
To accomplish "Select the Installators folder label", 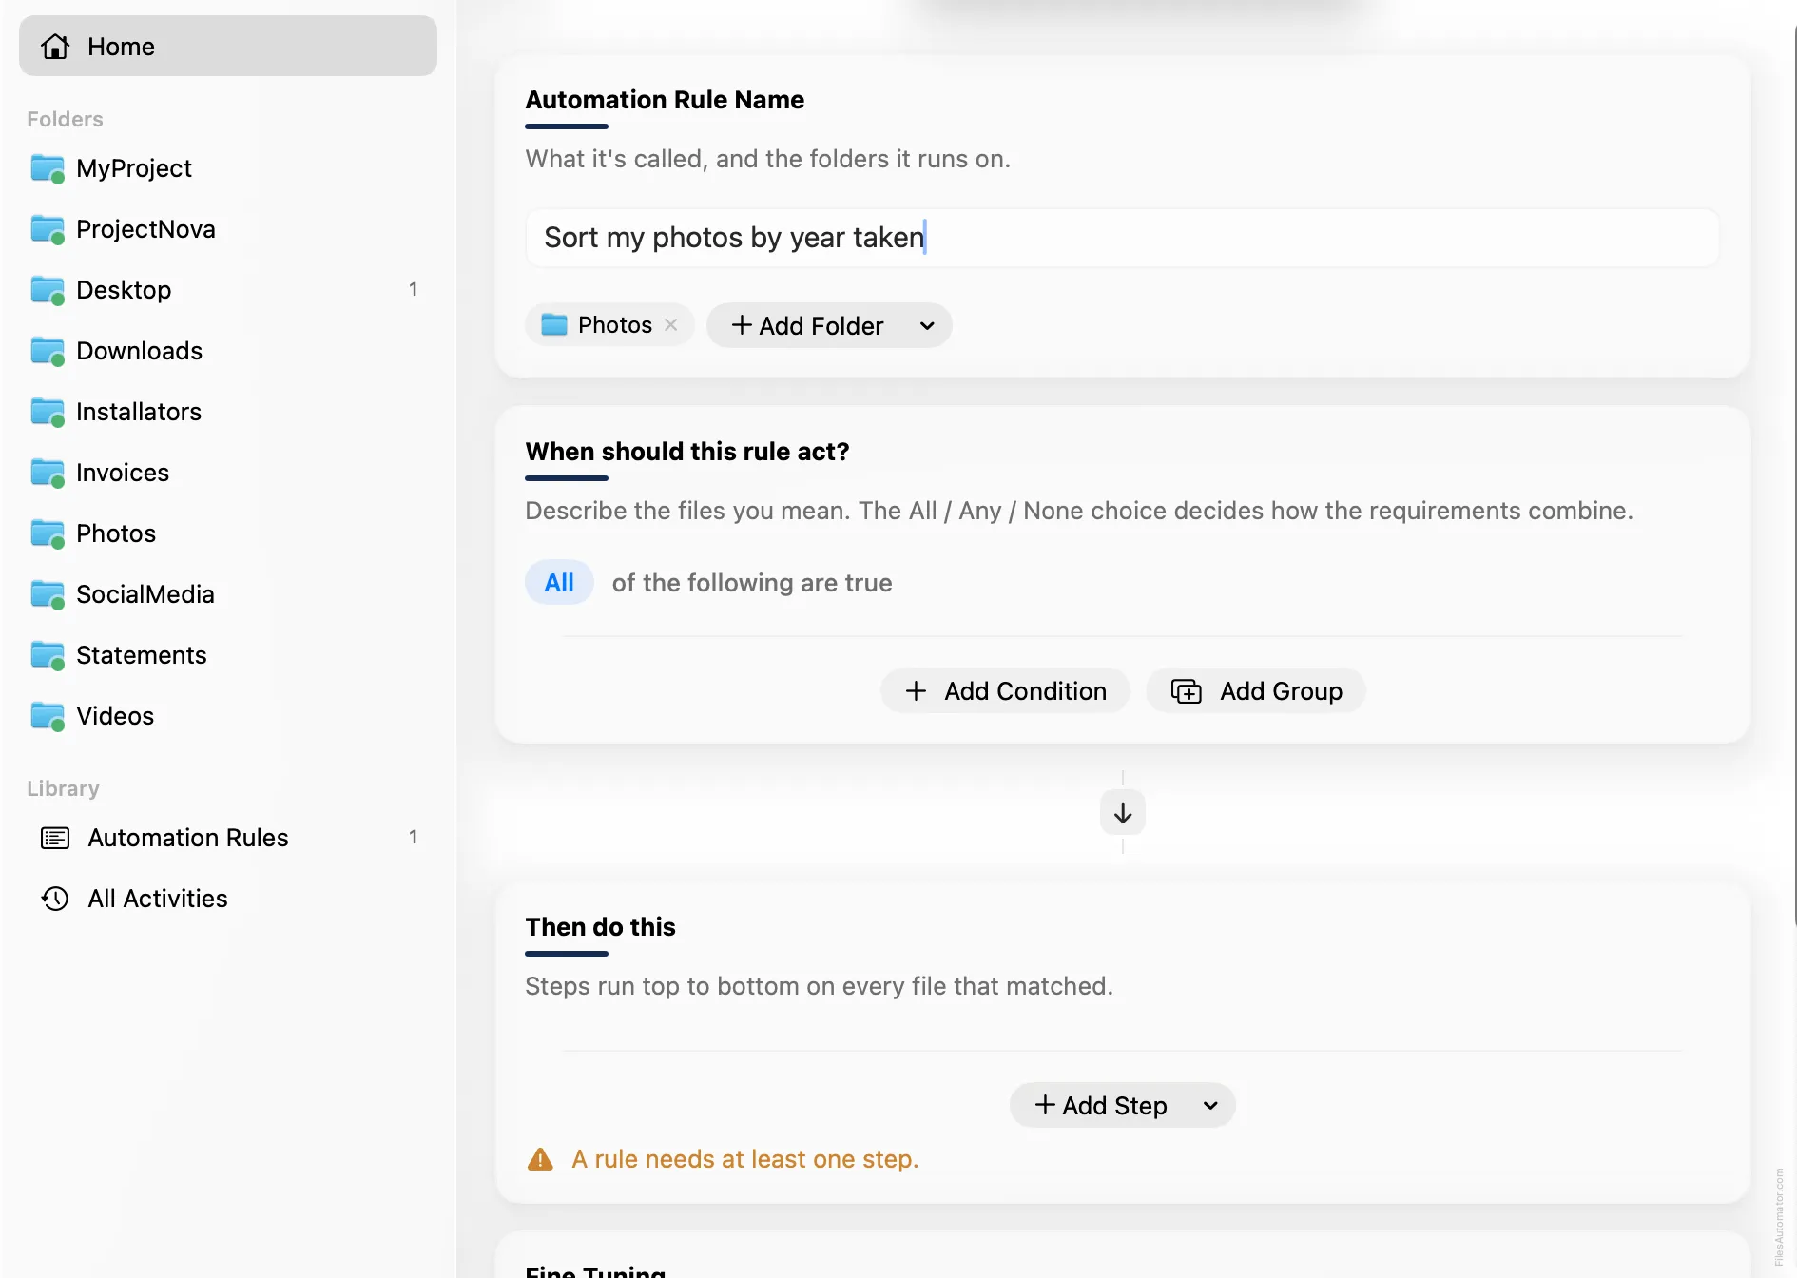I will tap(139, 412).
